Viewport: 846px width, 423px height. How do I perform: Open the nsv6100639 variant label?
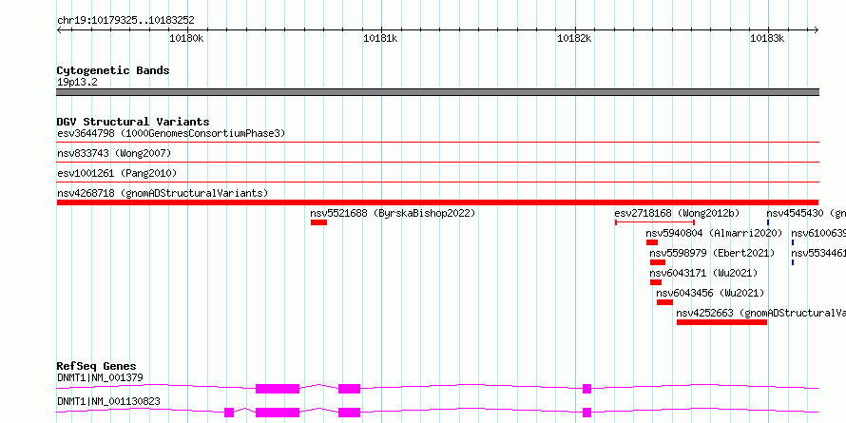point(818,233)
